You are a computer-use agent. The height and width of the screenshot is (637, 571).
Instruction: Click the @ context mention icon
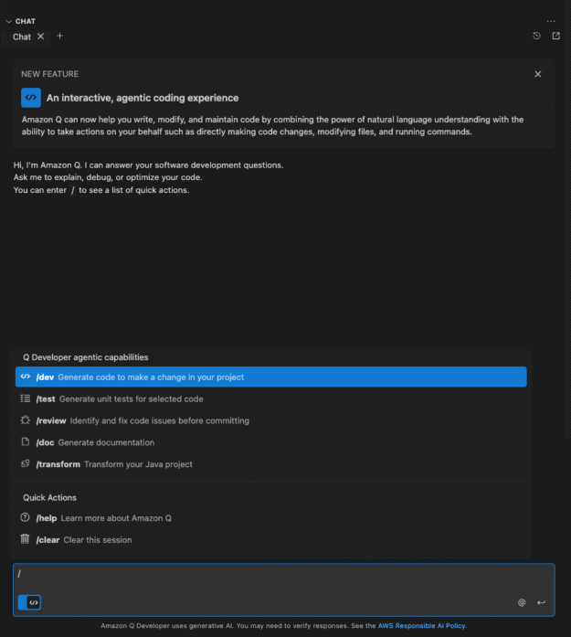(522, 602)
